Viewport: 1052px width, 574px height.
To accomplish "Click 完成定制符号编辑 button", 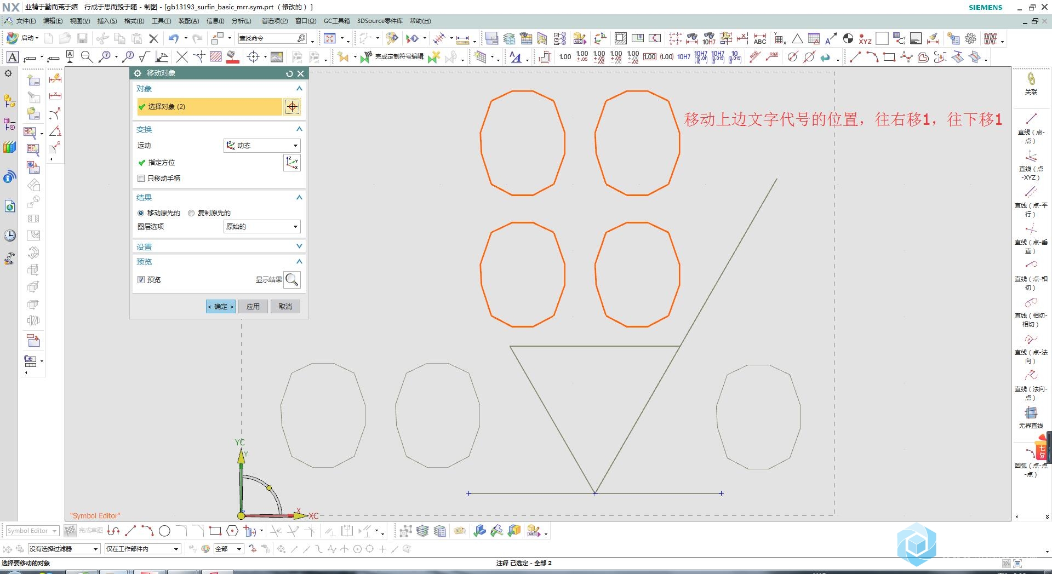I will 392,57.
